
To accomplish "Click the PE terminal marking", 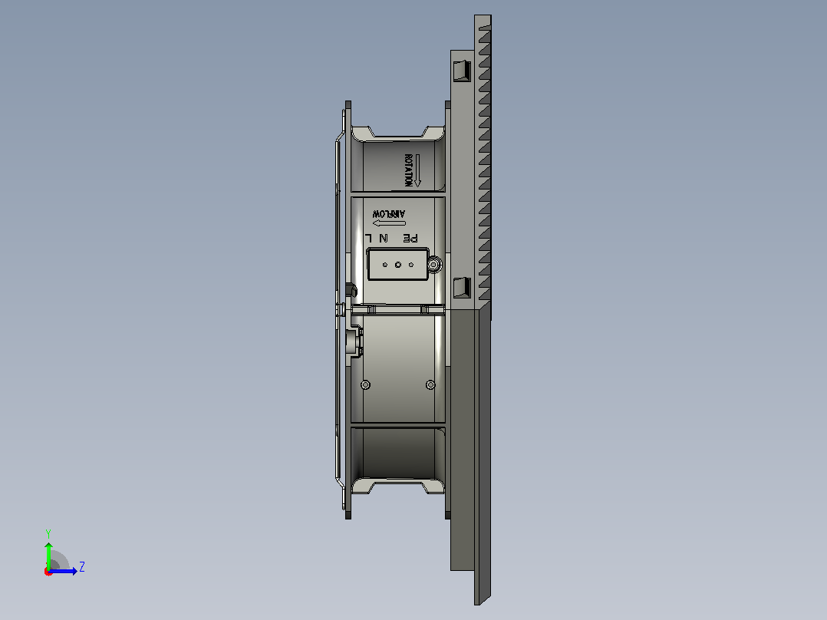I will tap(410, 239).
